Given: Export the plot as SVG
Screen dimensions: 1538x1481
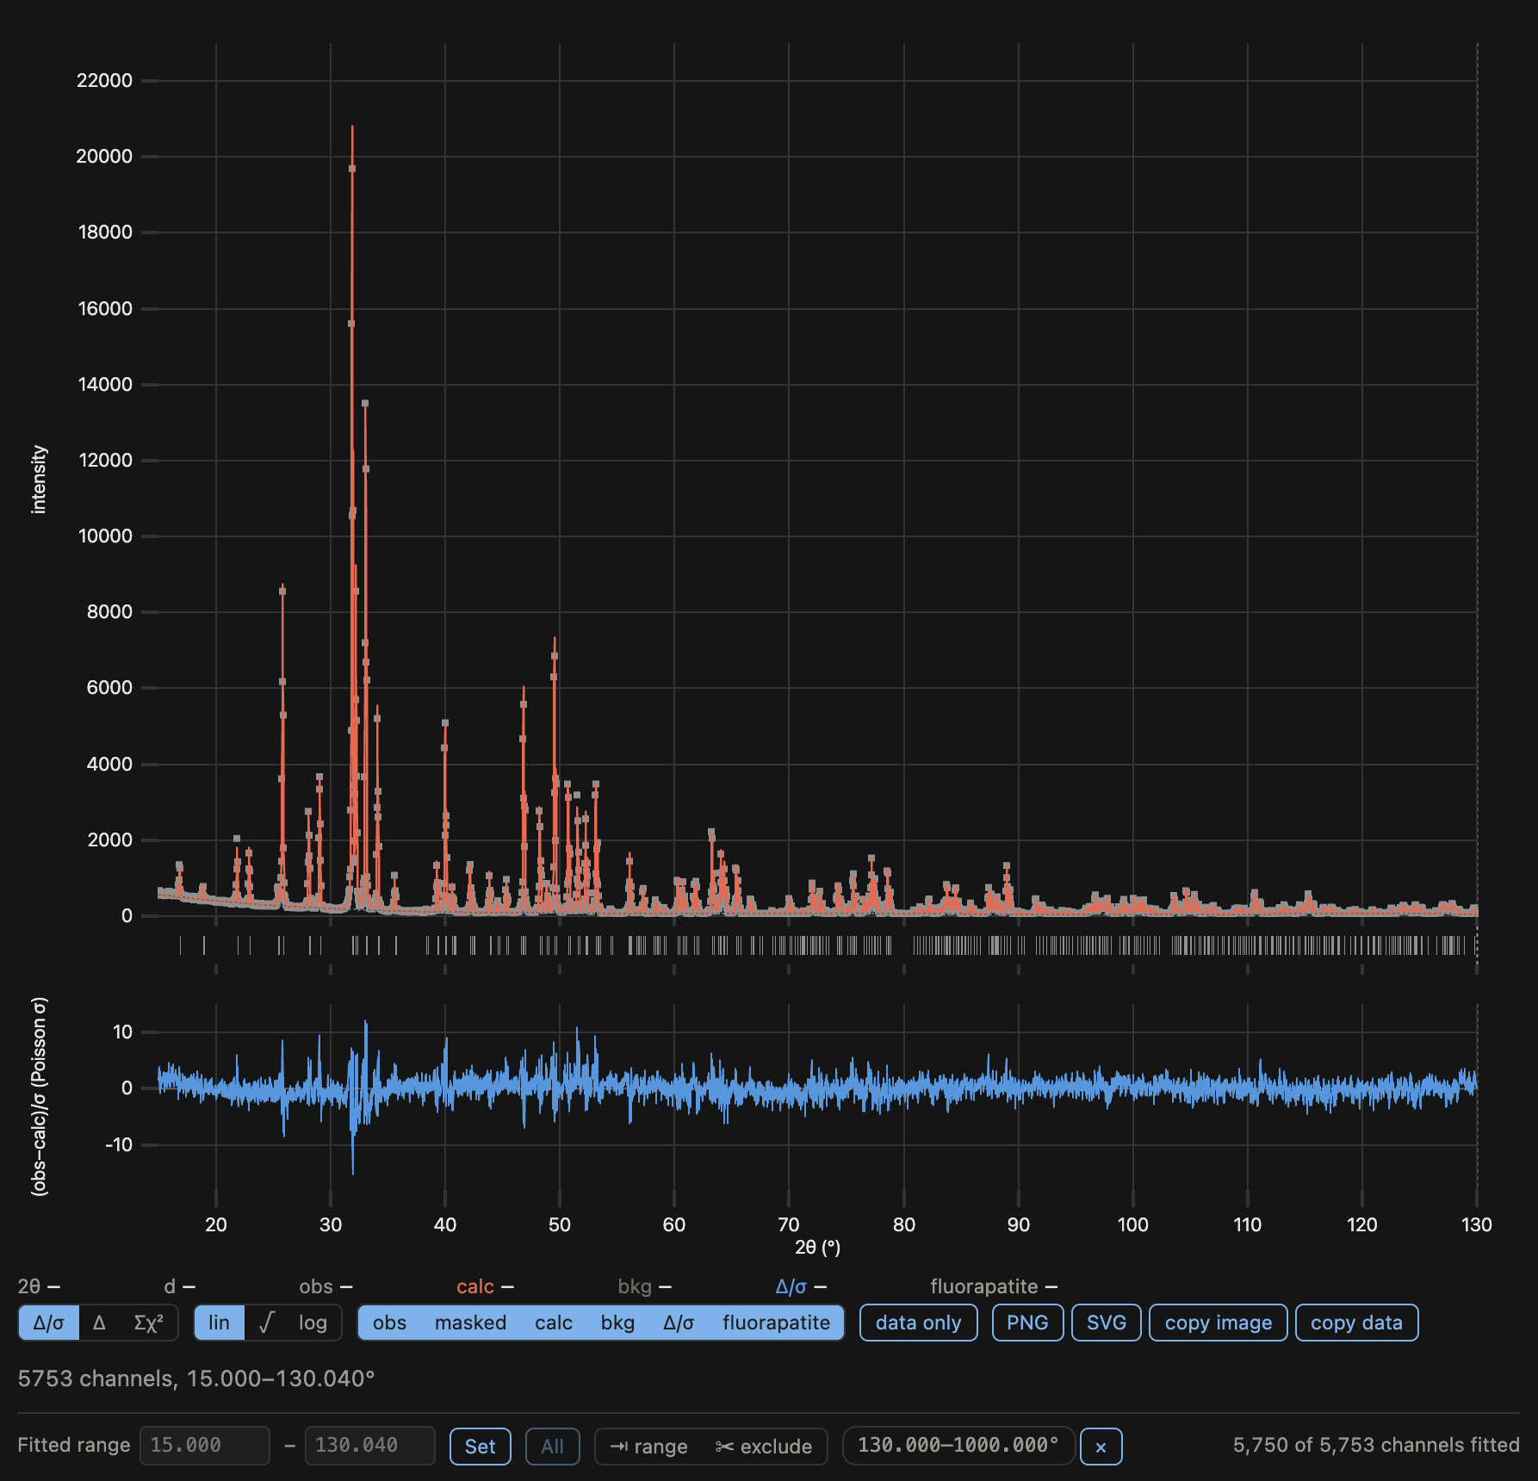Looking at the screenshot, I should click(x=1107, y=1323).
